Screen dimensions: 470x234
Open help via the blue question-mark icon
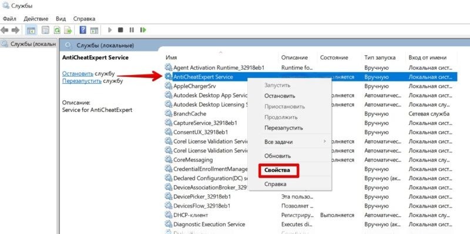point(83,30)
